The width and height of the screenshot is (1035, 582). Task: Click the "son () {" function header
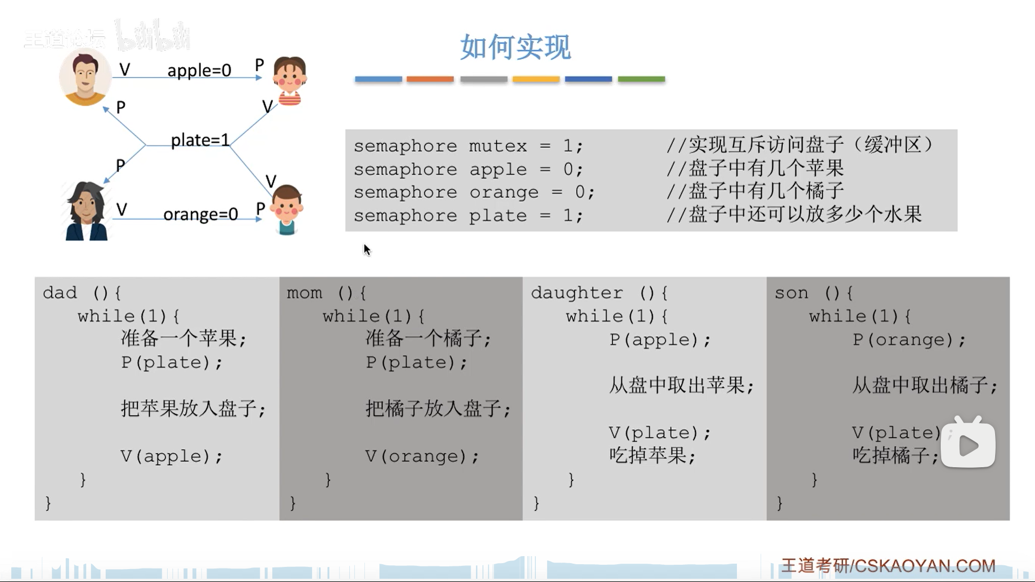[813, 293]
